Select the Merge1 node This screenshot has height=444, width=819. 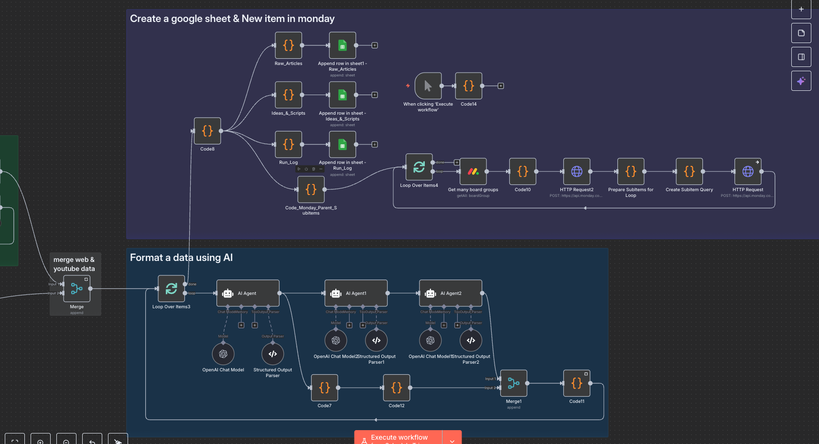514,383
